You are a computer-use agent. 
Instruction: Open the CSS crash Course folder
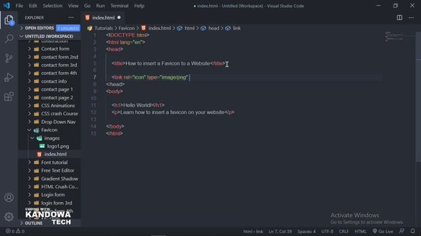pyautogui.click(x=60, y=113)
